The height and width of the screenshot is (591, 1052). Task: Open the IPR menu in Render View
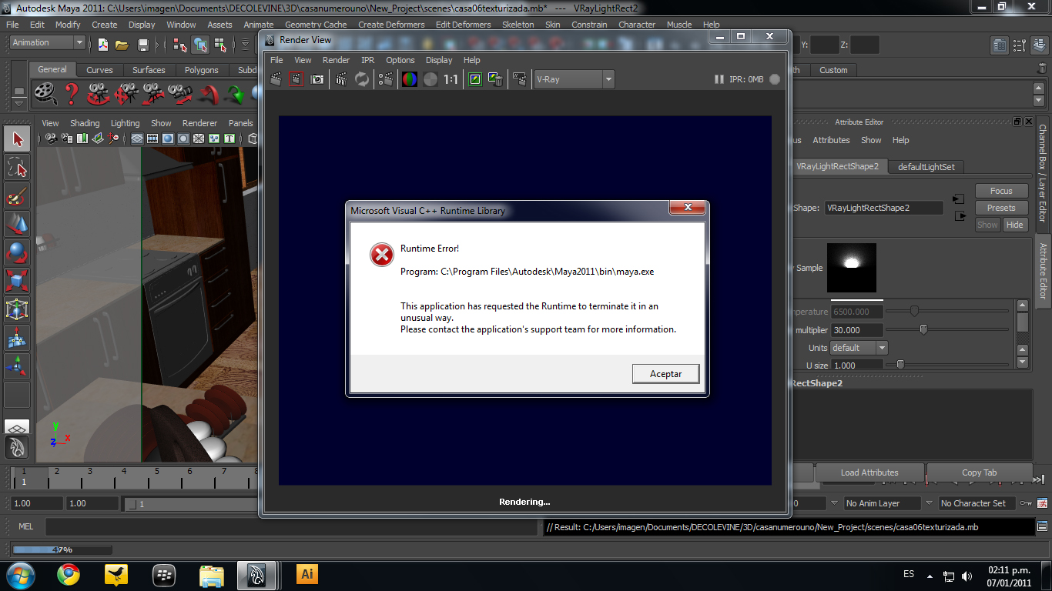tap(368, 60)
